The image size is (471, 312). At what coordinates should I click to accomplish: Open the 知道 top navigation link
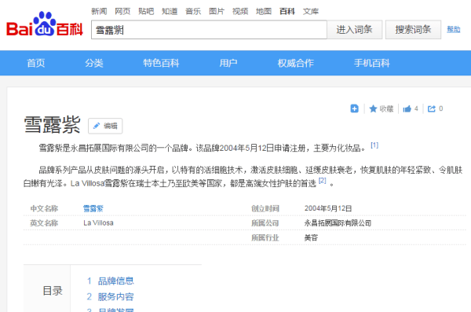tap(170, 12)
